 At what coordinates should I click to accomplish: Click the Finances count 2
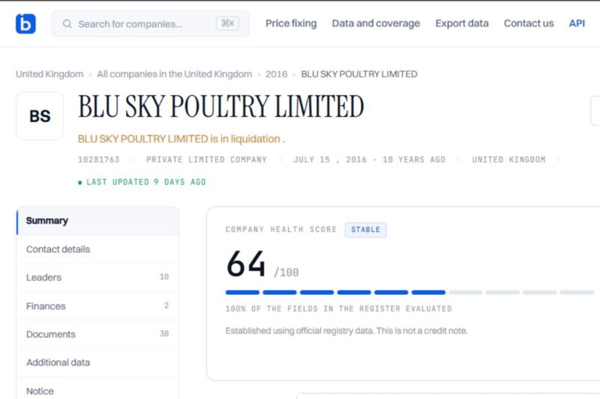tap(166, 305)
